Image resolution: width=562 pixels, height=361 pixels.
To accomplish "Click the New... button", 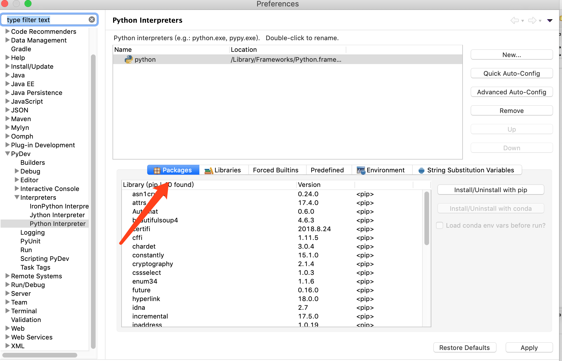I will tap(512, 55).
